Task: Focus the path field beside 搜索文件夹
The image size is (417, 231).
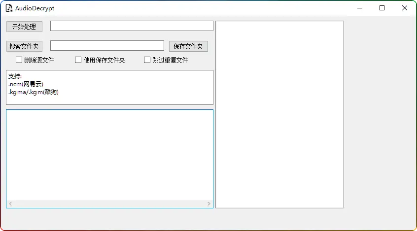Action: point(107,45)
